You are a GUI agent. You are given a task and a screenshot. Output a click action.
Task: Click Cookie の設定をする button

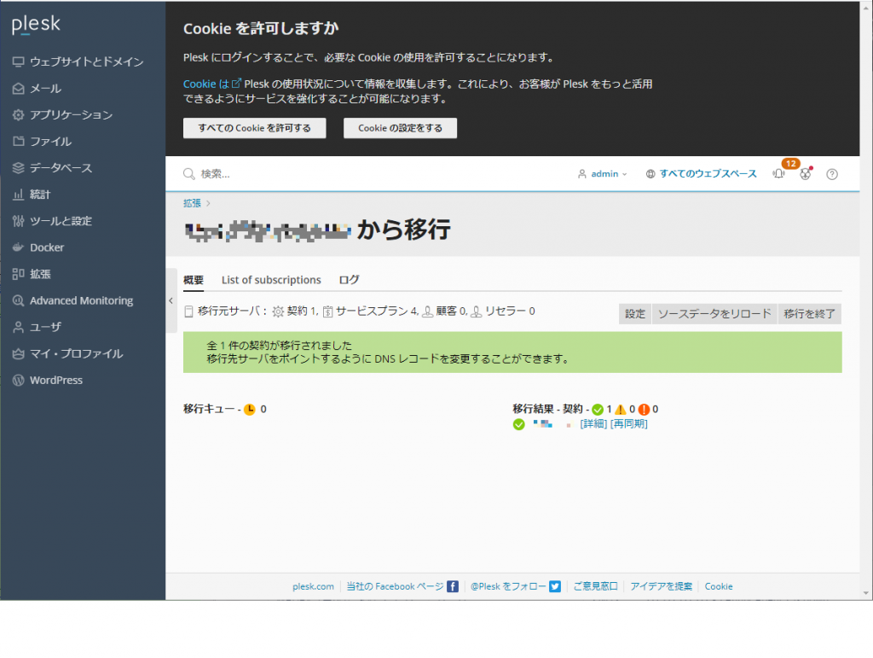[x=401, y=128]
